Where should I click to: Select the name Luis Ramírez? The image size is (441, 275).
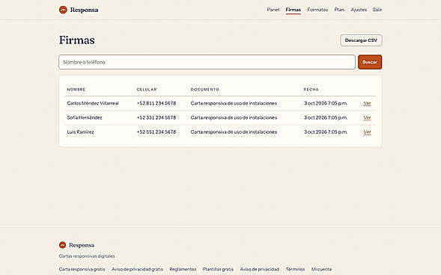pos(80,132)
